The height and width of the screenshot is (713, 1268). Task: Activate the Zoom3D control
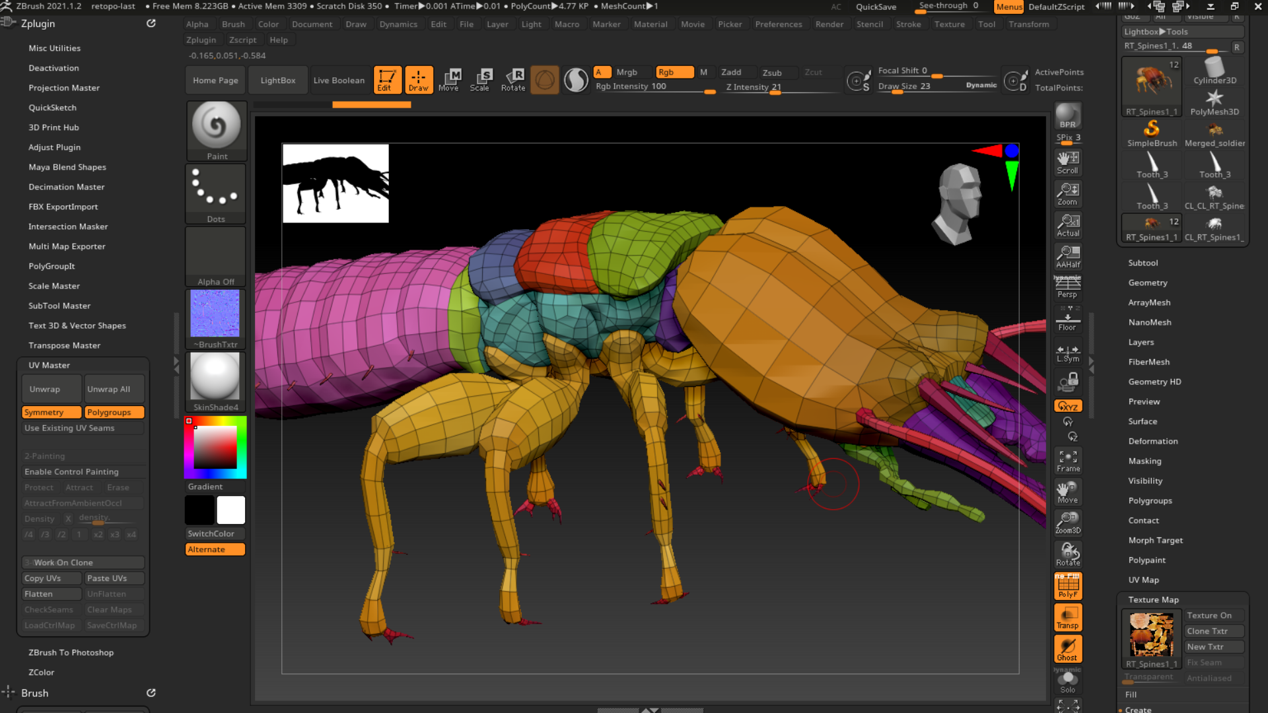tap(1067, 522)
